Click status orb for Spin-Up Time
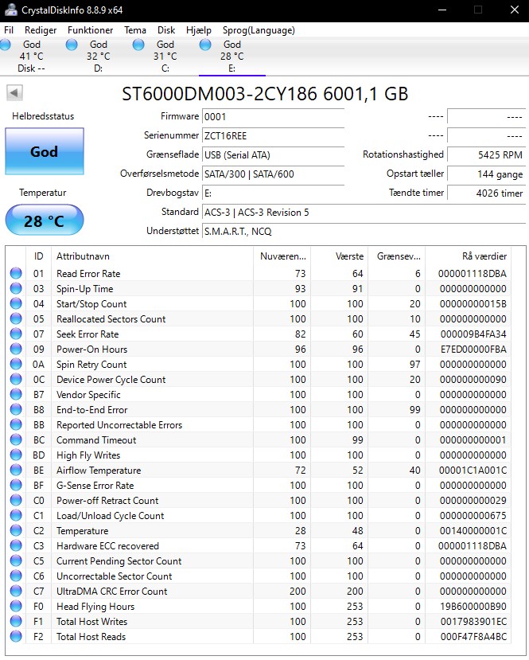The width and height of the screenshot is (529, 660). [x=16, y=288]
